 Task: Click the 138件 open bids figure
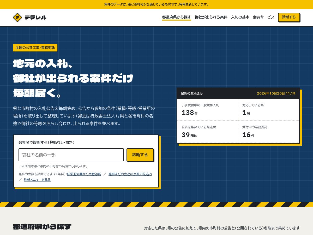point(190,113)
